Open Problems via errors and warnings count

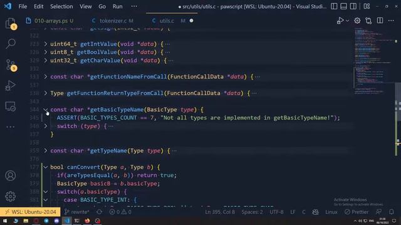click(x=120, y=212)
